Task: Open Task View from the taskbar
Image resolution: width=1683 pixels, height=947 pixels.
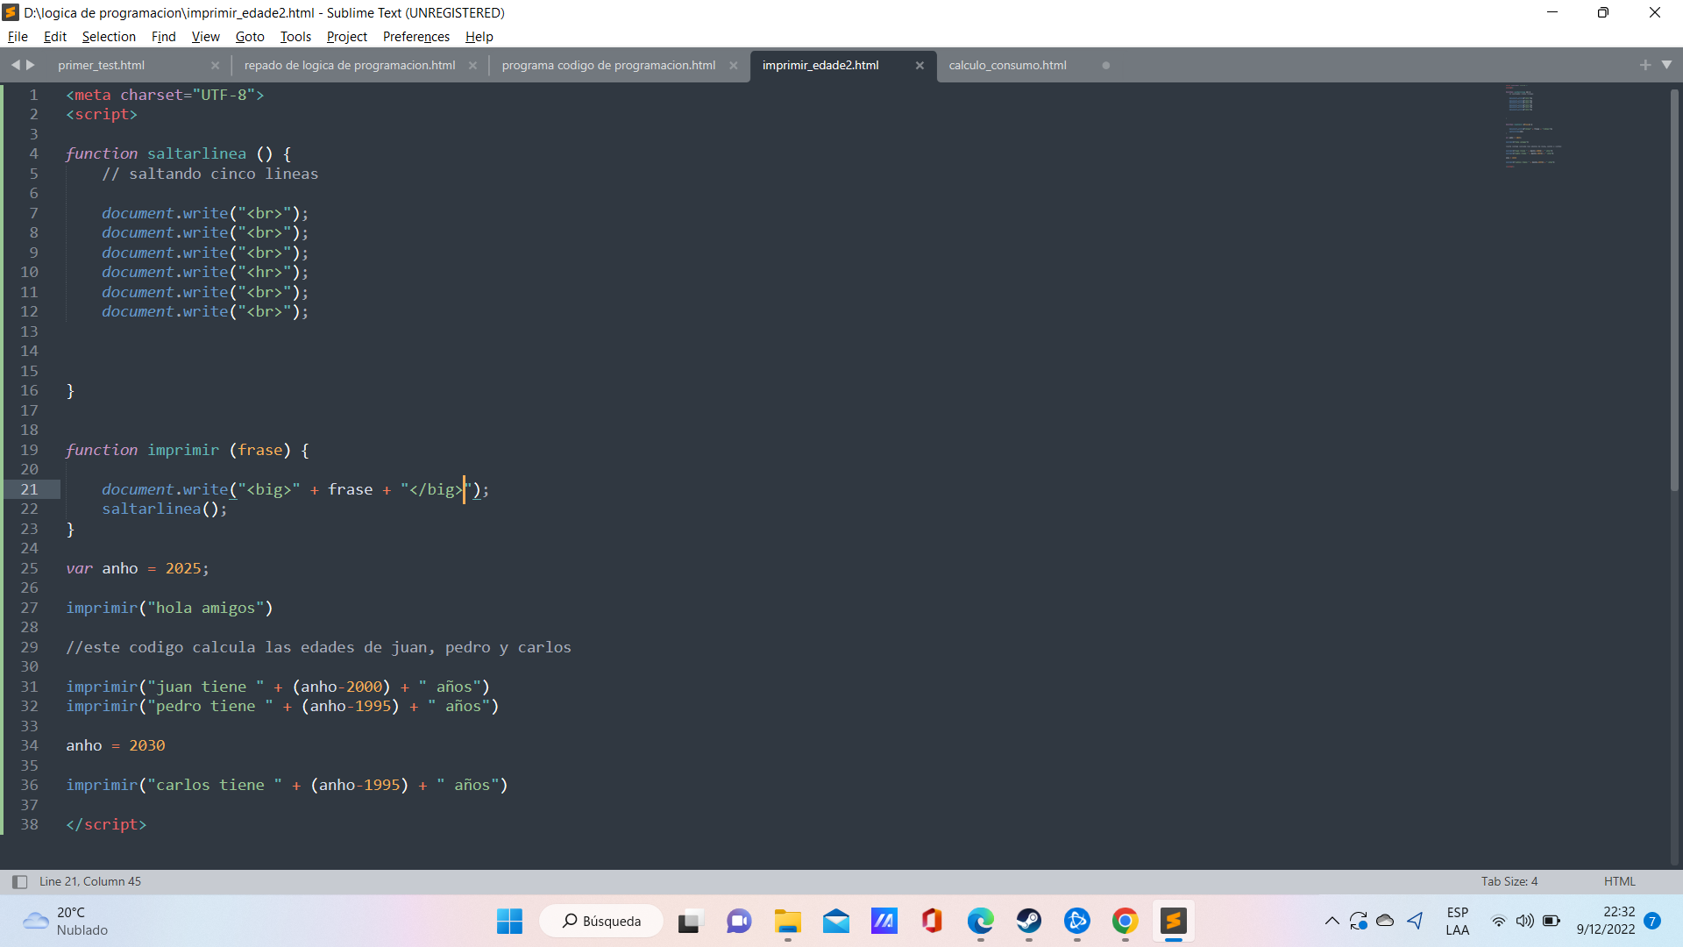Action: tap(690, 921)
